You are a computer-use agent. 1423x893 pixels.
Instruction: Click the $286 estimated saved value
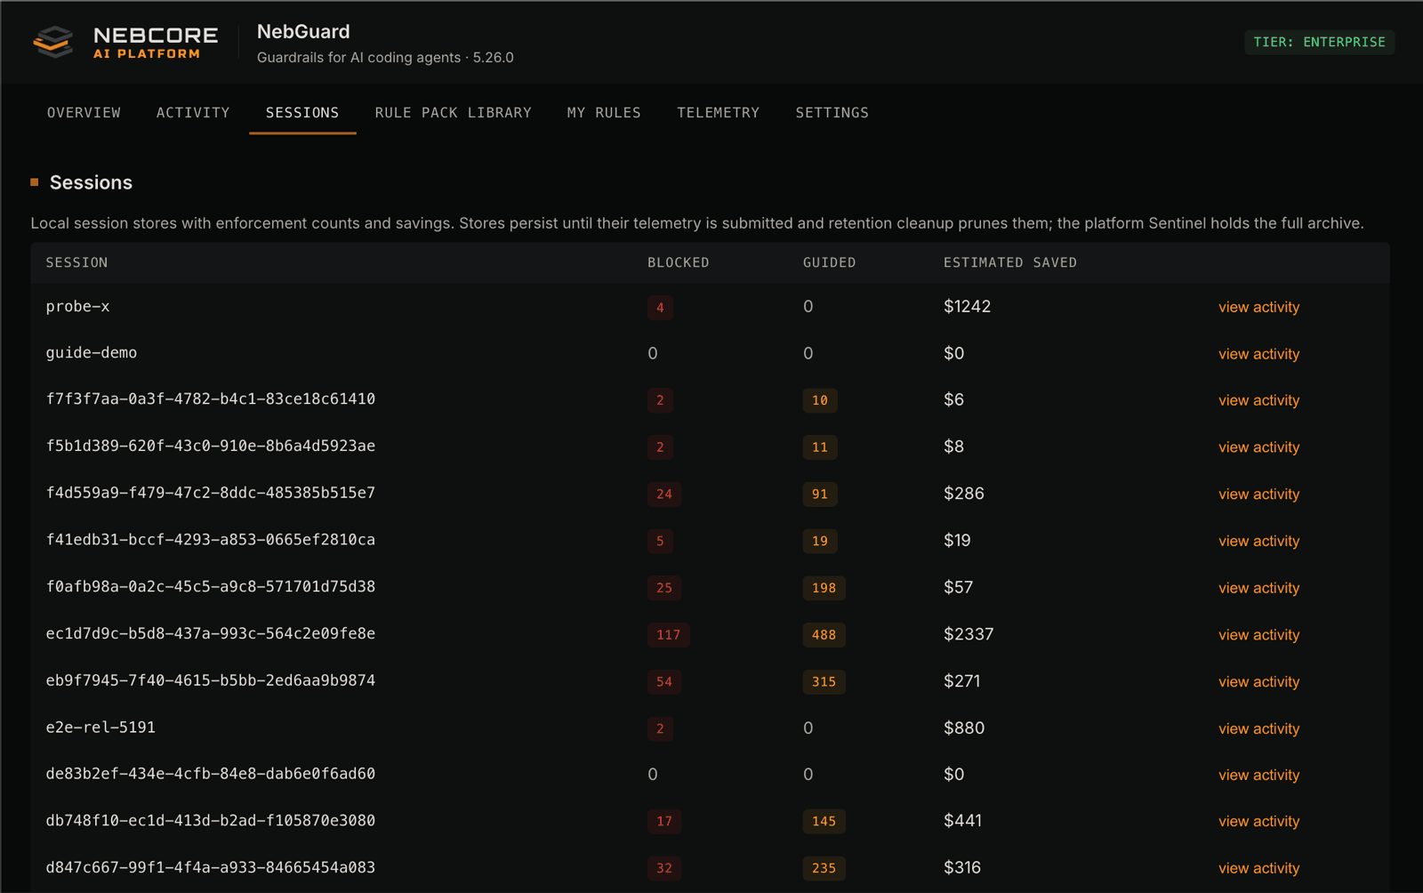[964, 494]
